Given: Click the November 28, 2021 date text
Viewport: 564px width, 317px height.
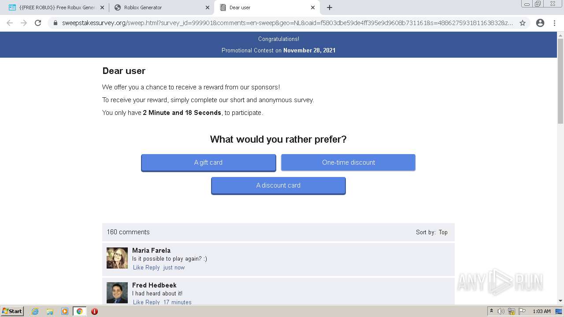Looking at the screenshot, I should click(309, 50).
